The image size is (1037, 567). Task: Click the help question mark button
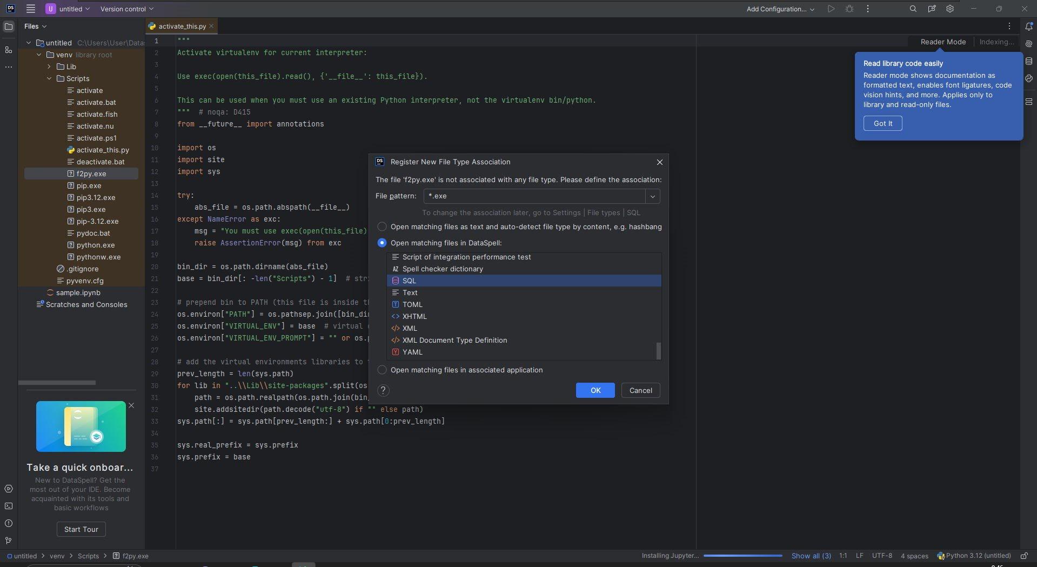[x=383, y=390]
